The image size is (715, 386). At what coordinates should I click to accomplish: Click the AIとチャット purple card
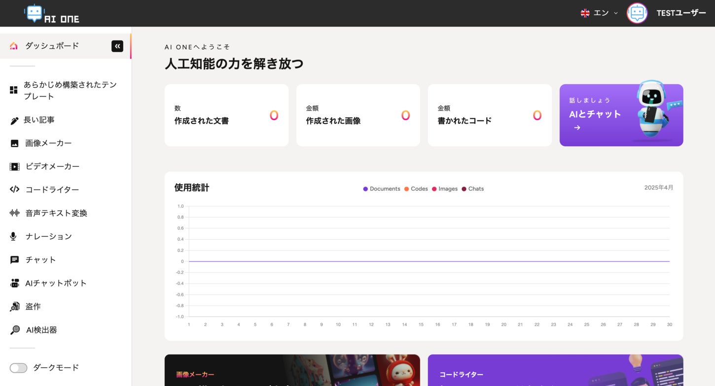pyautogui.click(x=621, y=115)
